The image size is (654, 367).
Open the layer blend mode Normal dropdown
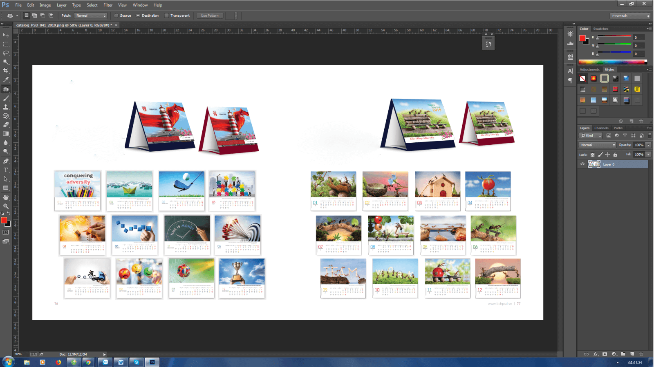pyautogui.click(x=598, y=145)
